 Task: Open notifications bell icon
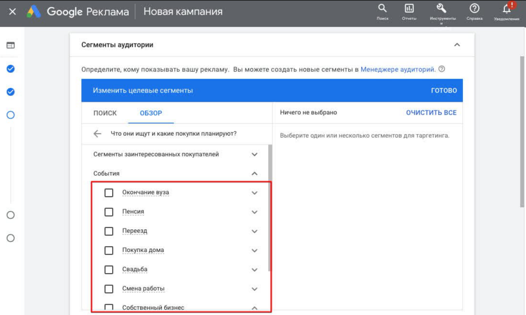click(x=506, y=9)
